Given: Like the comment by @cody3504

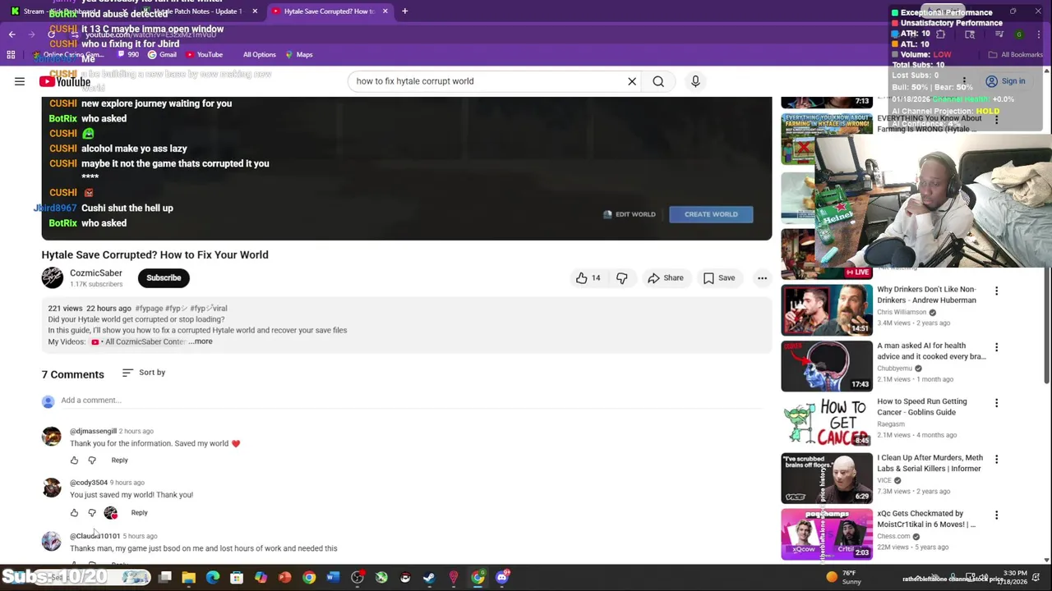Looking at the screenshot, I should [x=74, y=513].
